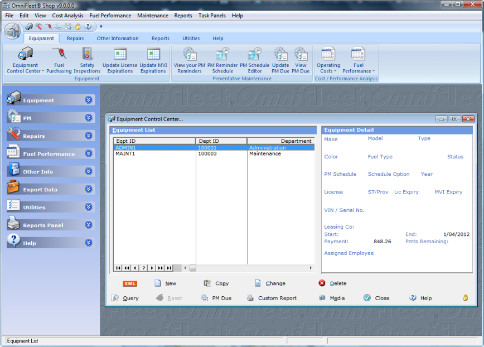Click the padlock icon at dialog bottom right
This screenshot has height=347, width=484.
[x=465, y=297]
